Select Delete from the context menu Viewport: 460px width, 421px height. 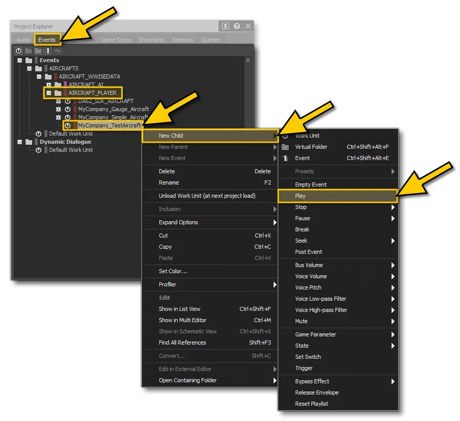[x=210, y=171]
